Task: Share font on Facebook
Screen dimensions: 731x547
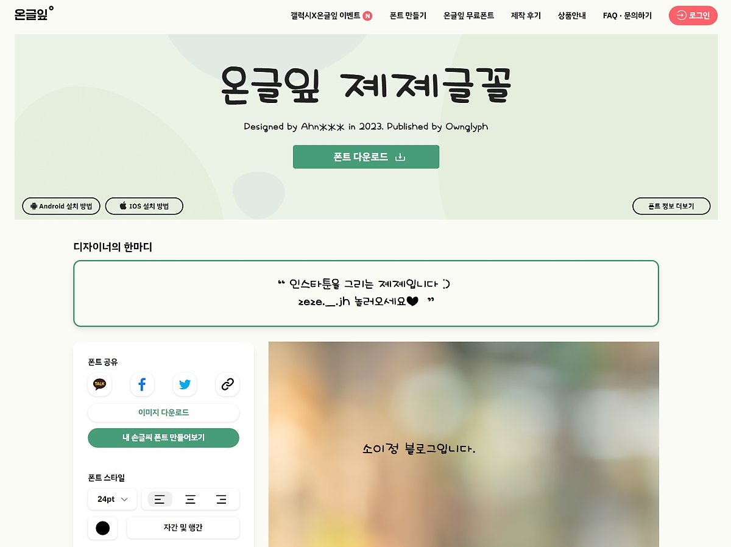Action: point(142,384)
